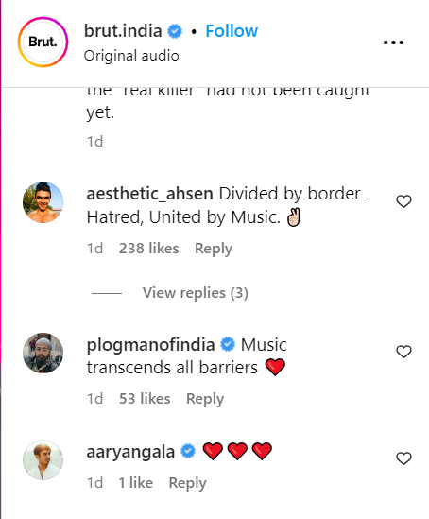View the 238 likes list
Image resolution: width=429 pixels, height=519 pixels.
149,249
